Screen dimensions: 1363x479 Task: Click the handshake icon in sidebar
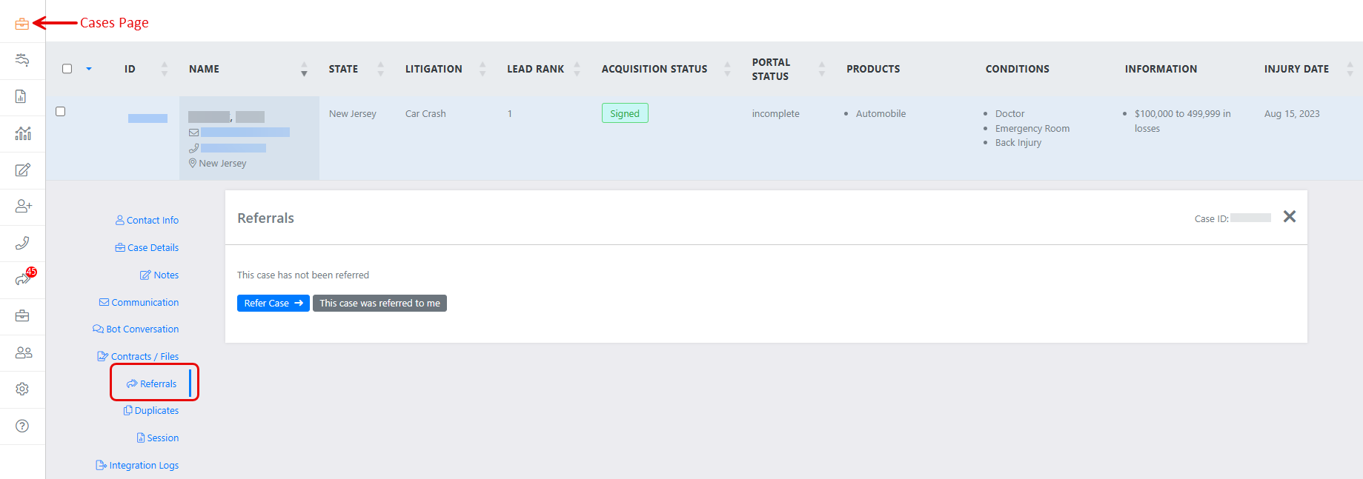click(x=22, y=60)
